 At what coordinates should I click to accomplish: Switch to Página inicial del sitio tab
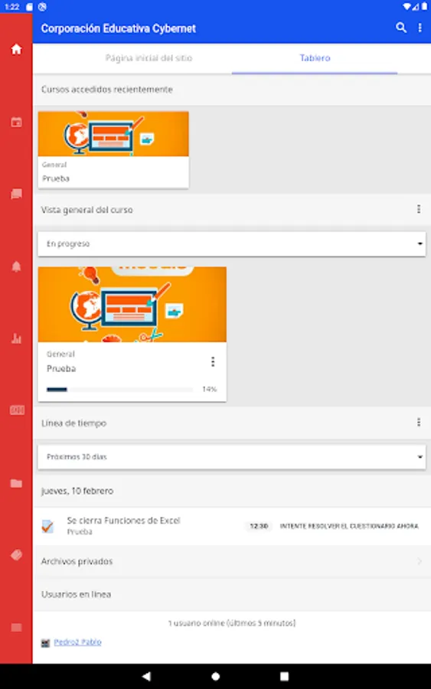pos(149,58)
